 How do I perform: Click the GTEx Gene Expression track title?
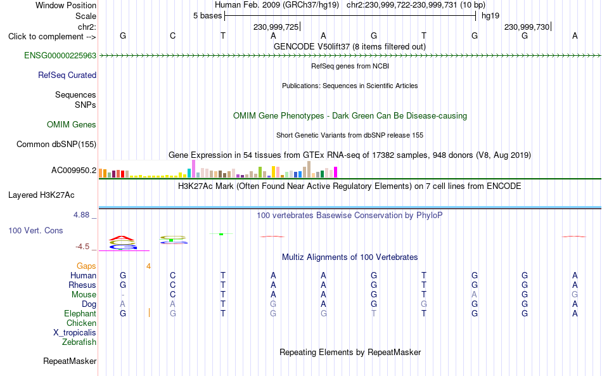pyautogui.click(x=350, y=155)
